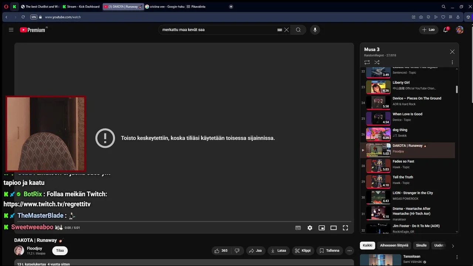
Task: Switch to 'cristina vee - Google-haku' tab
Action: (165, 7)
